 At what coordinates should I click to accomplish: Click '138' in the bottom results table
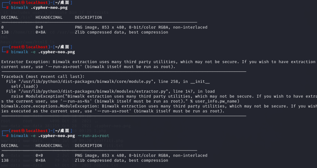(5, 160)
